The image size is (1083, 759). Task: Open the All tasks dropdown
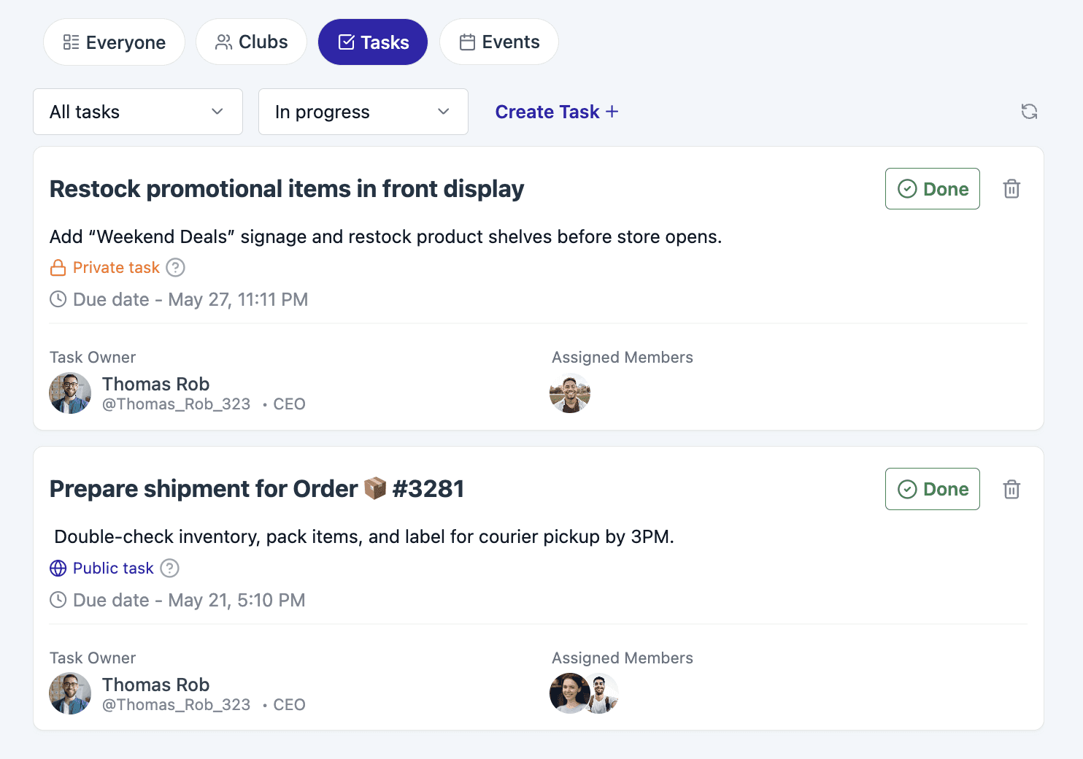tap(138, 112)
